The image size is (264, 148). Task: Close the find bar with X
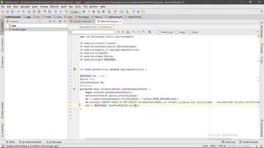click(x=257, y=32)
